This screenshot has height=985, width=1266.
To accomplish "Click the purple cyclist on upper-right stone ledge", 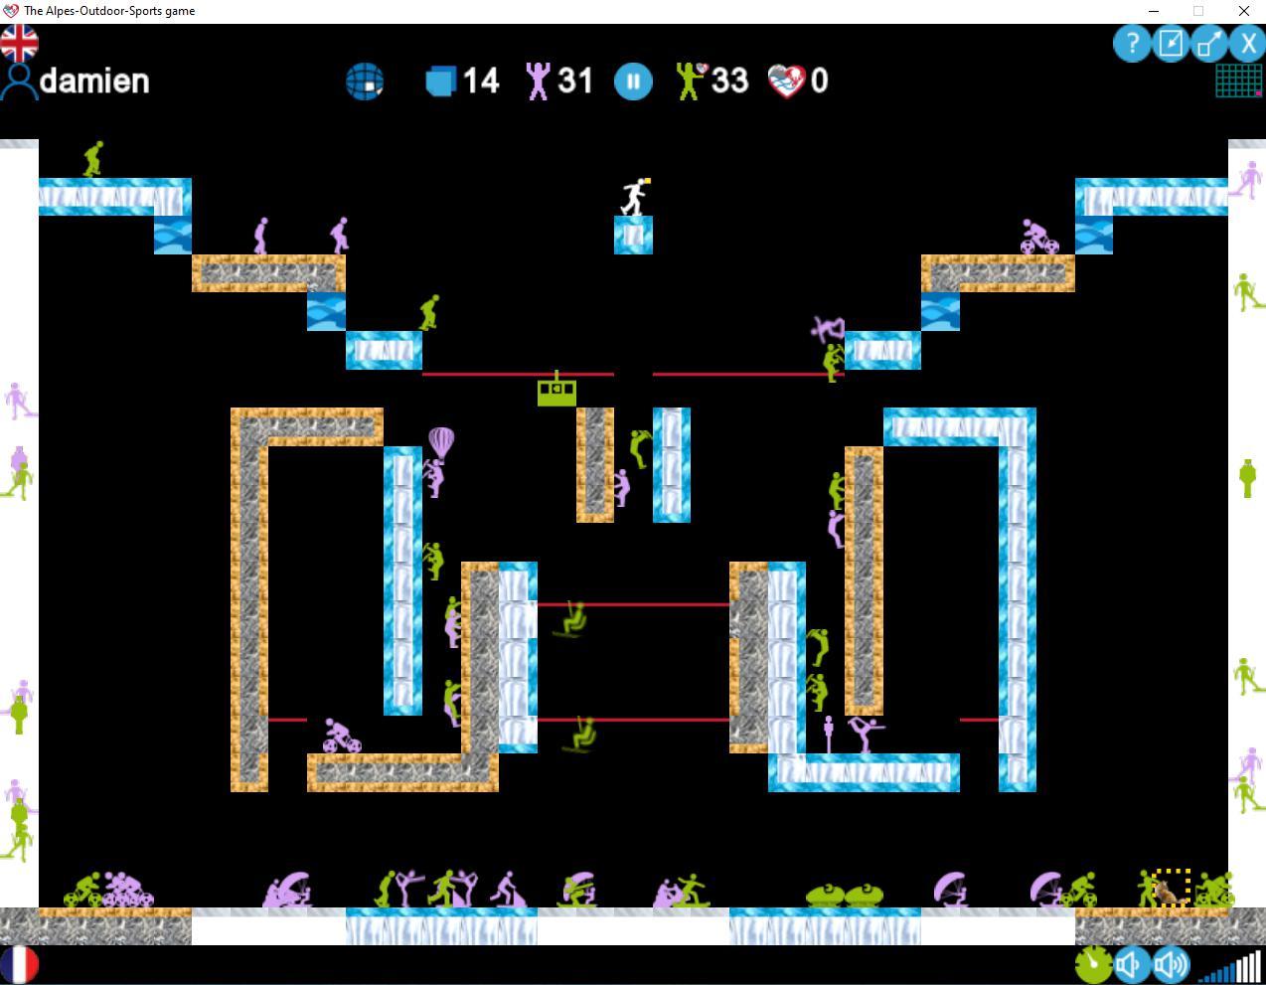I will (1039, 237).
